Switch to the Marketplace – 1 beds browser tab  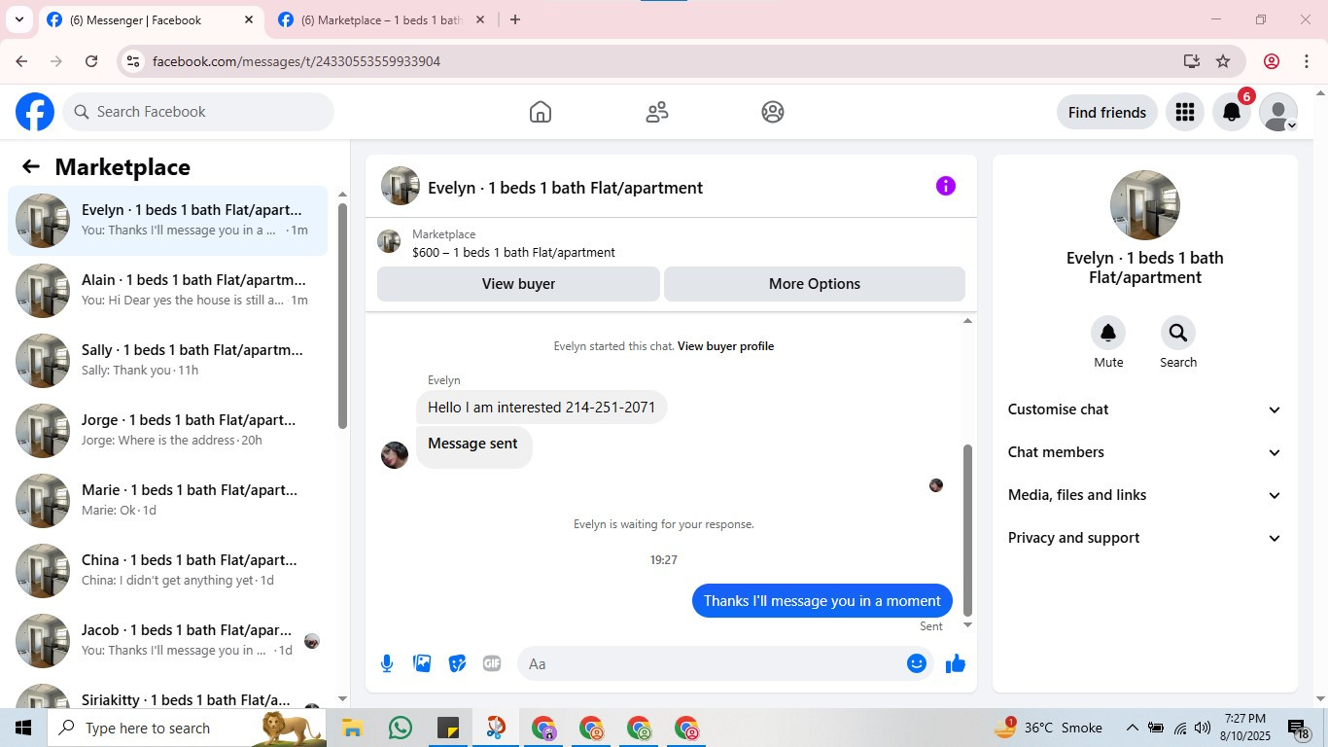(x=381, y=19)
